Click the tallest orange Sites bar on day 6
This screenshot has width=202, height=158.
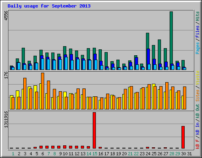pyautogui.click(x=43, y=91)
